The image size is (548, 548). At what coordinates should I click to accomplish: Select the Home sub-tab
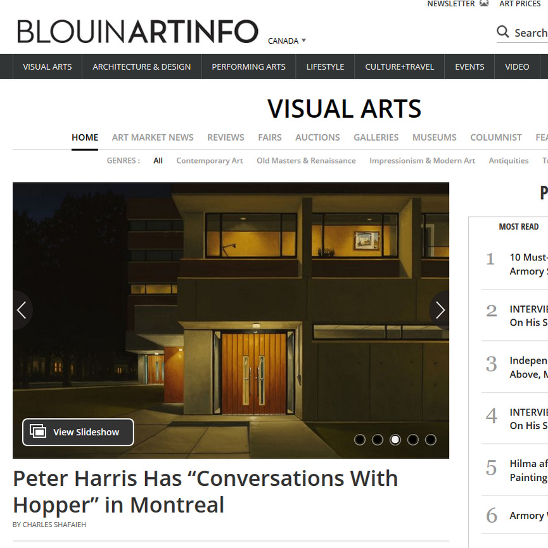tap(85, 137)
